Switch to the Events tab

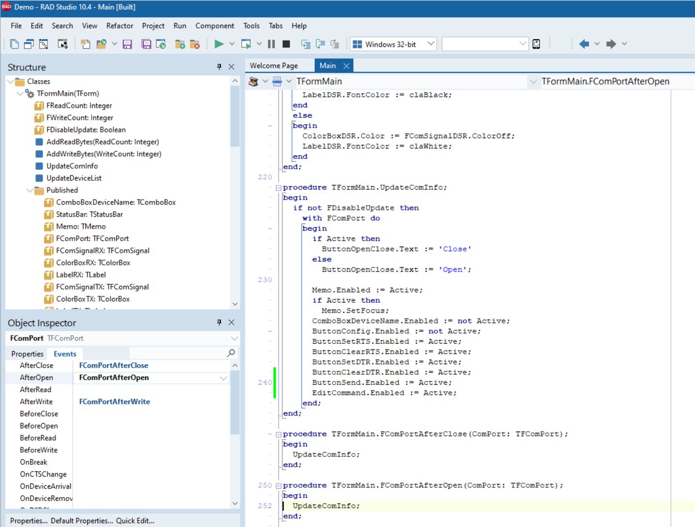pyautogui.click(x=65, y=354)
